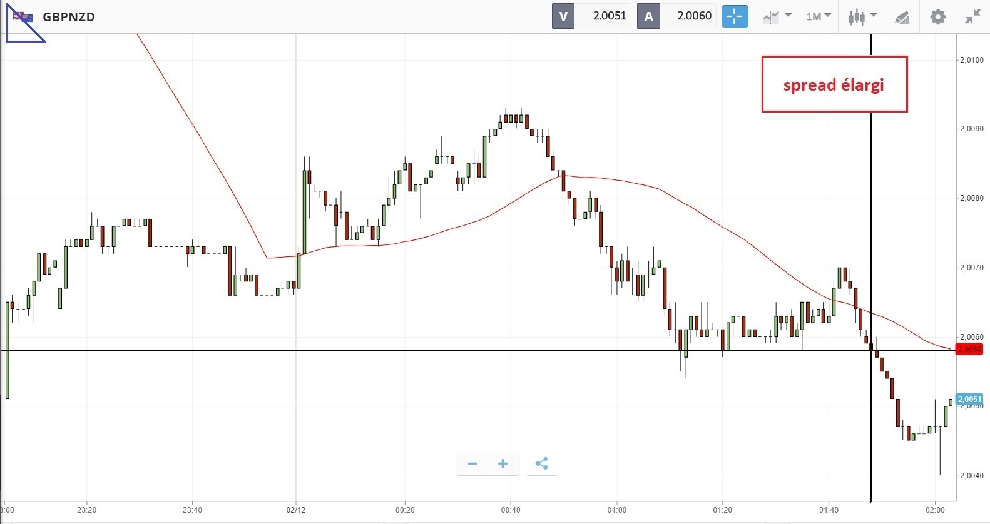
Task: Share the chart via share icon
Action: (542, 463)
